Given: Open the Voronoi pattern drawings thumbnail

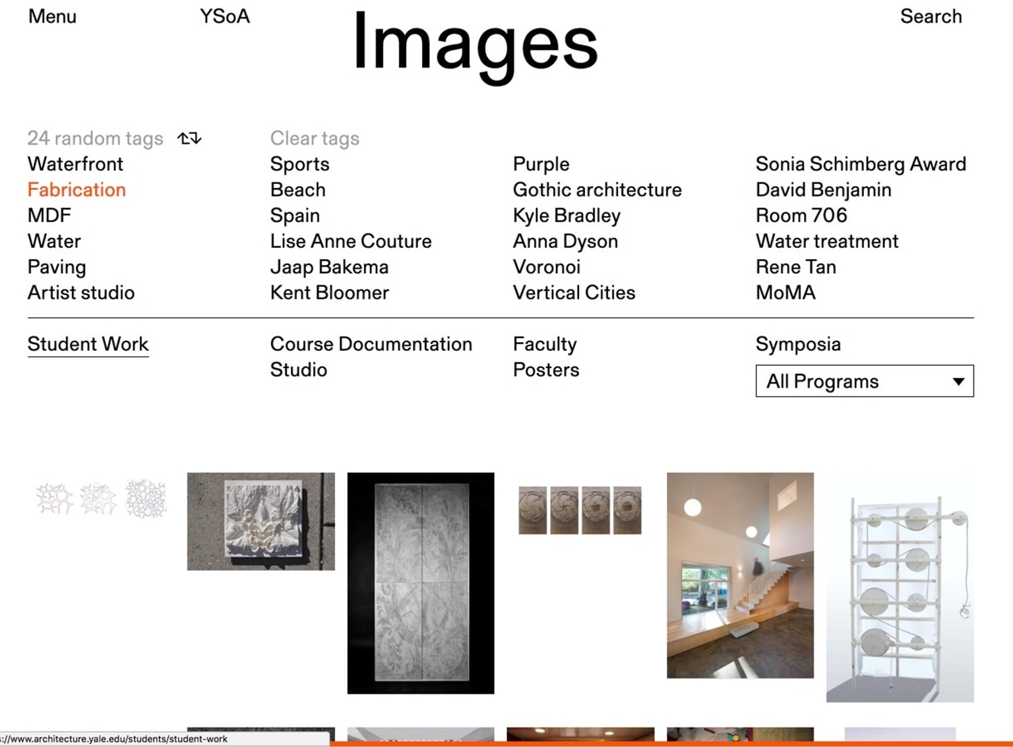Looking at the screenshot, I should point(102,498).
